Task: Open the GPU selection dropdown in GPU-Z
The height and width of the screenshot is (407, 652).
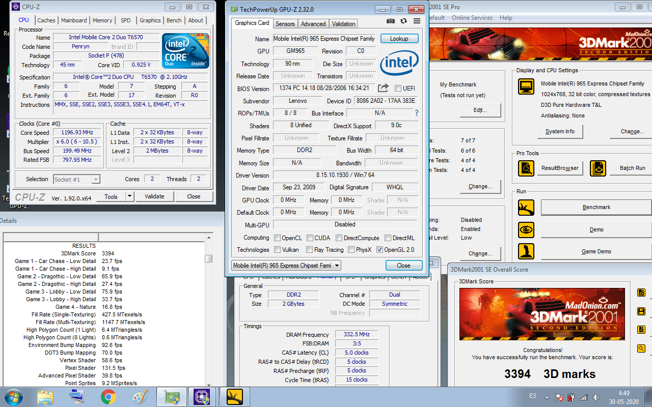Action: point(286,266)
